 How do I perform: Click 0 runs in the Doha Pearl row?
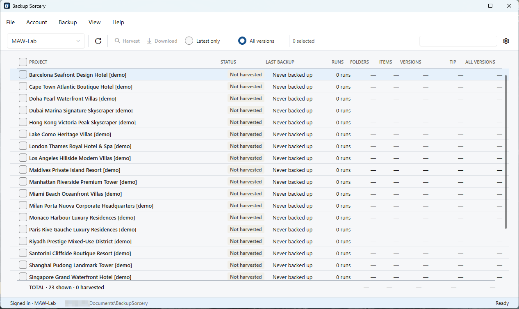tap(344, 98)
